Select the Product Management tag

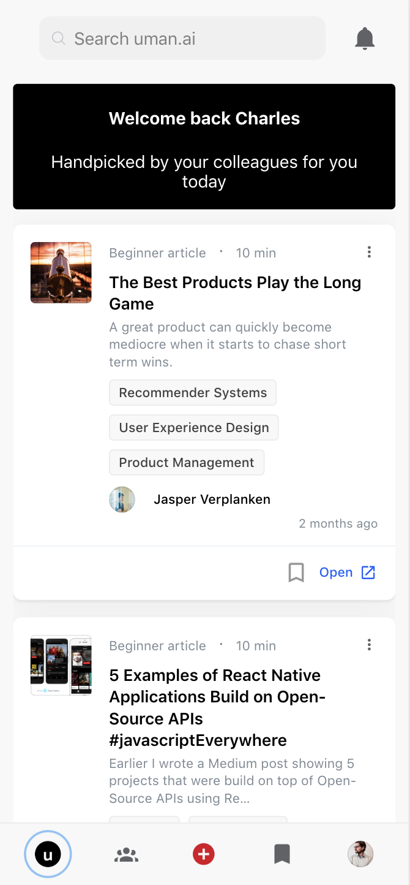pyautogui.click(x=187, y=463)
